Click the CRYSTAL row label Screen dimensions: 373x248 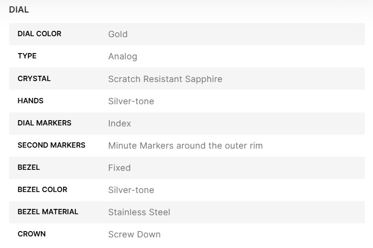(x=34, y=78)
